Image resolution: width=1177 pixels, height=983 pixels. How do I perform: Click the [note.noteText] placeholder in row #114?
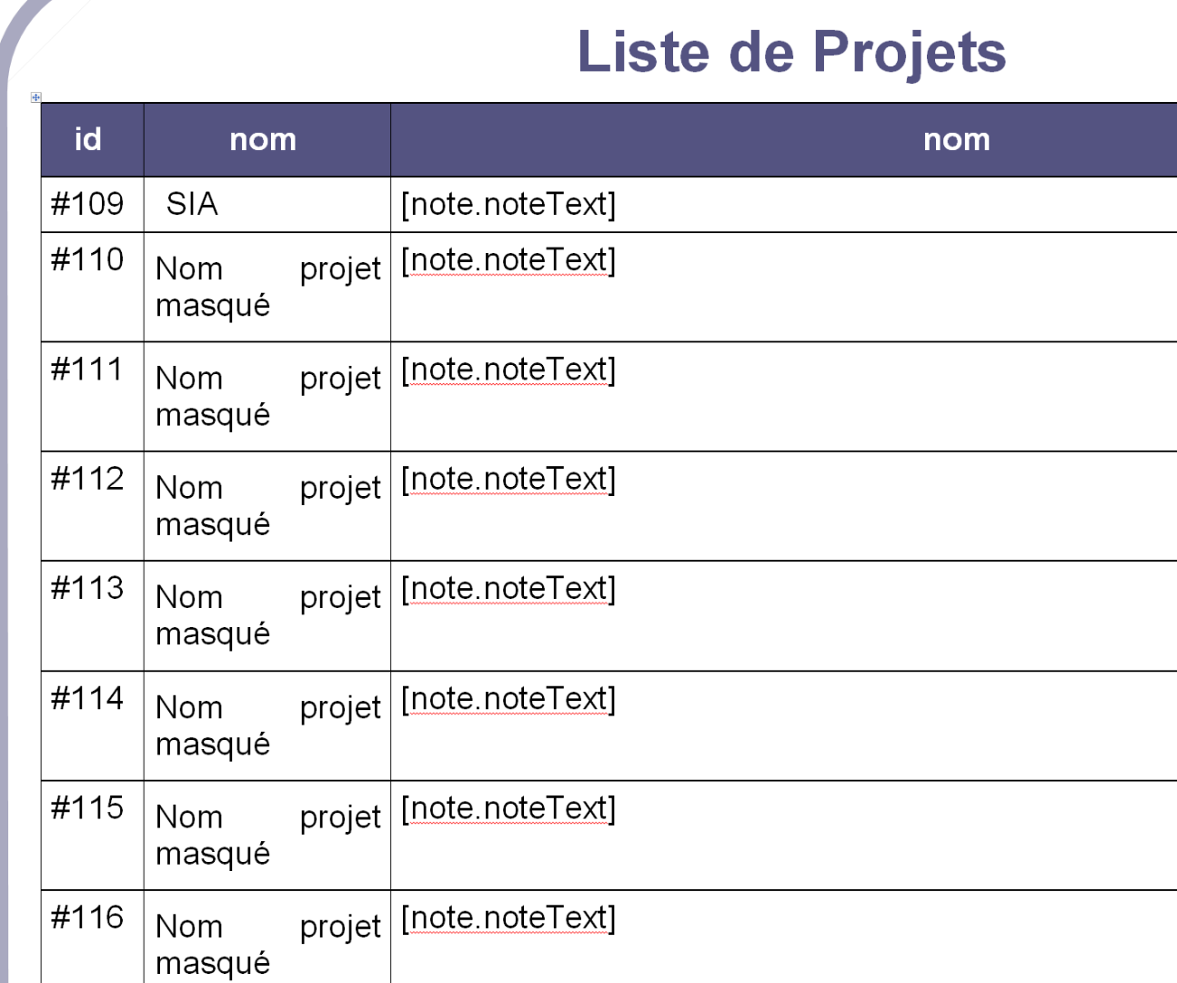[x=508, y=699]
